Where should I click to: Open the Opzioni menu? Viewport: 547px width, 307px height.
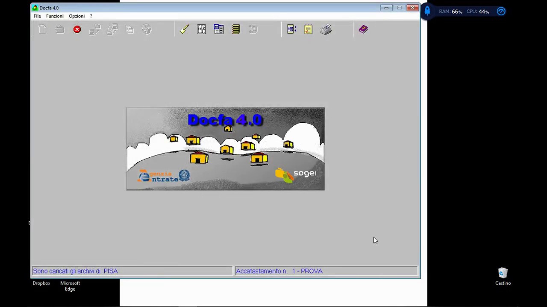(x=76, y=16)
